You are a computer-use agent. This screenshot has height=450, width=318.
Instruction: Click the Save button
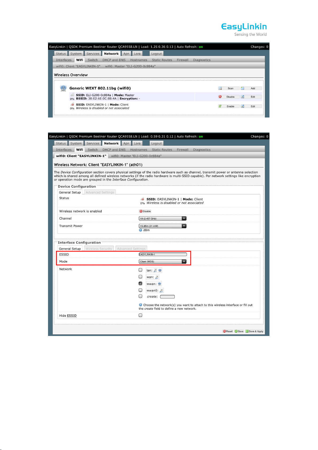239,331
